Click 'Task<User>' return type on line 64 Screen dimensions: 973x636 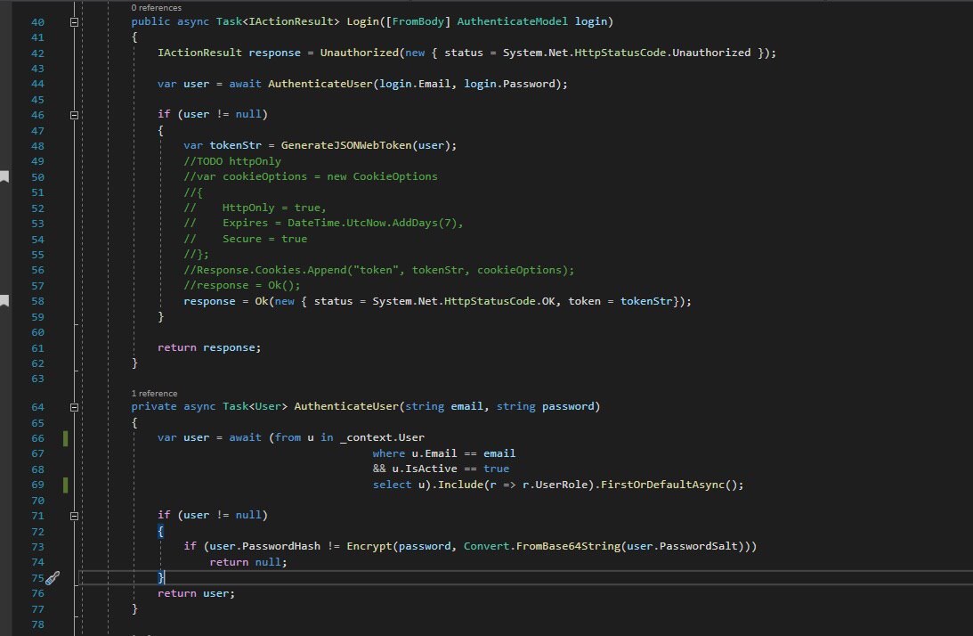tap(255, 407)
